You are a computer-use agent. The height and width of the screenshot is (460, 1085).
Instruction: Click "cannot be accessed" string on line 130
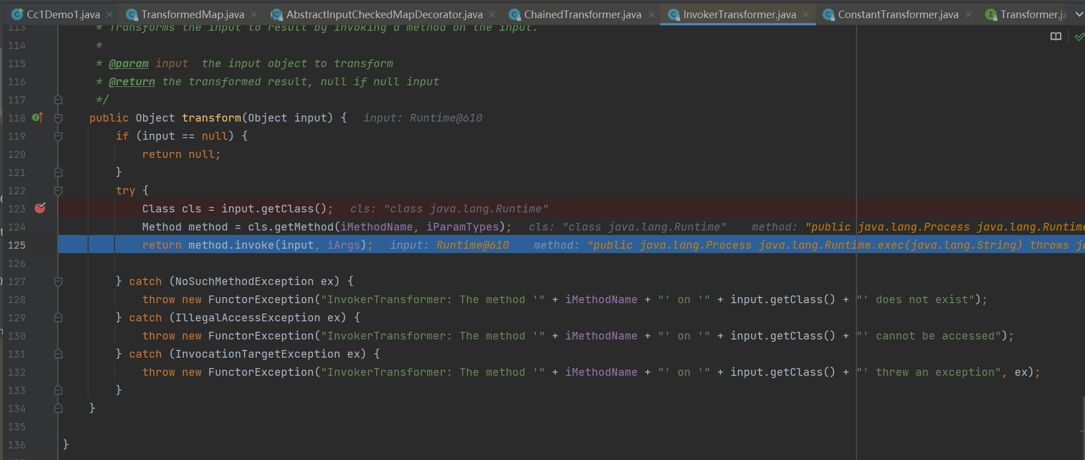coord(929,336)
